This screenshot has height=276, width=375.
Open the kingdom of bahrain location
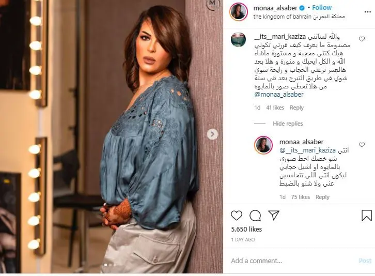pyautogui.click(x=299, y=17)
